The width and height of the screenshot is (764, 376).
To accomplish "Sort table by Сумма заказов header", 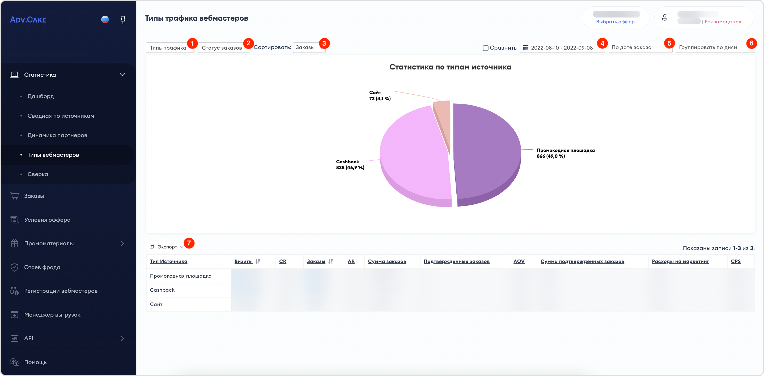I will pyautogui.click(x=387, y=261).
